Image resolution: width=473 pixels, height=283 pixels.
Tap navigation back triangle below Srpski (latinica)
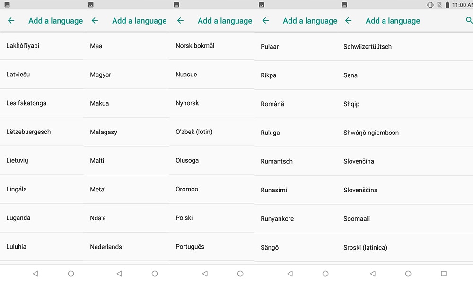click(373, 274)
